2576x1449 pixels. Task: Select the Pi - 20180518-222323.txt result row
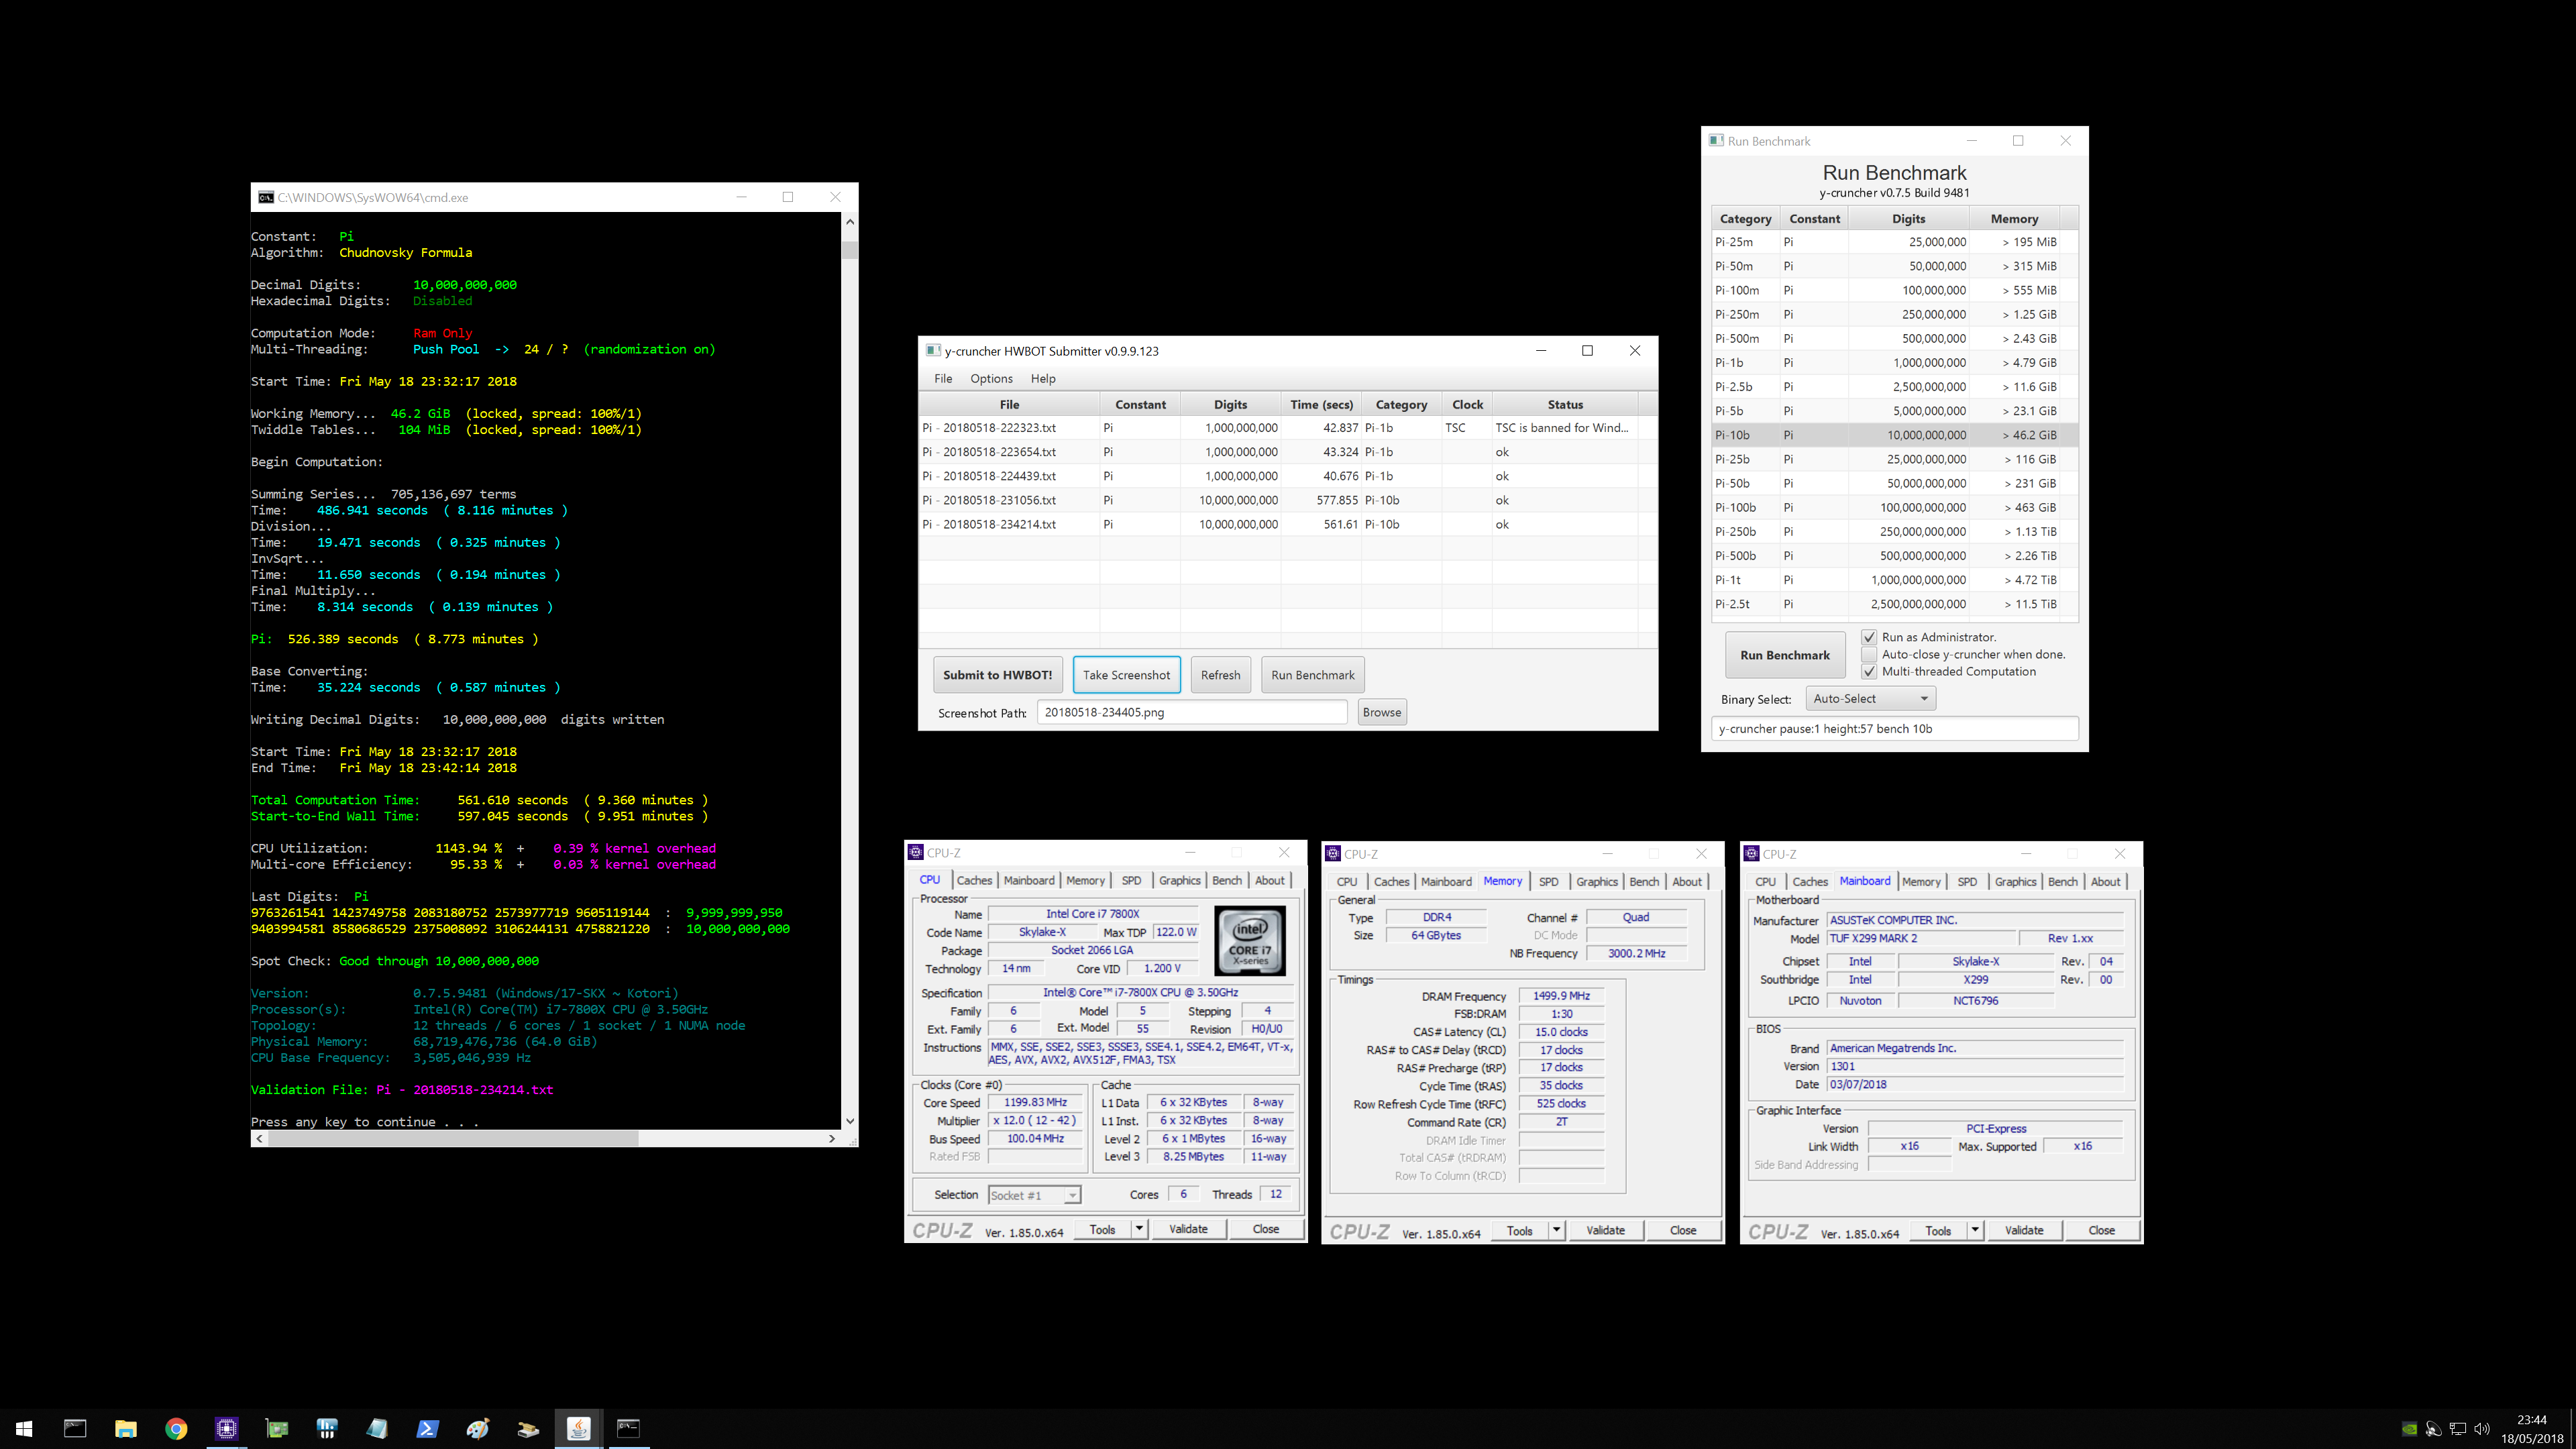point(1287,427)
